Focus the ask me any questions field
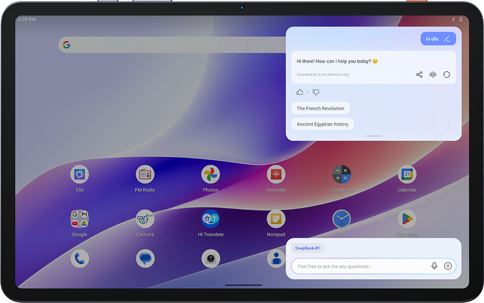 (x=360, y=266)
